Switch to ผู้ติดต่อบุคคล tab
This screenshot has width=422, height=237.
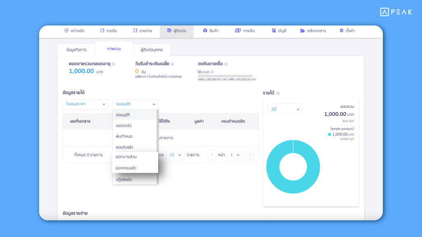coord(152,50)
